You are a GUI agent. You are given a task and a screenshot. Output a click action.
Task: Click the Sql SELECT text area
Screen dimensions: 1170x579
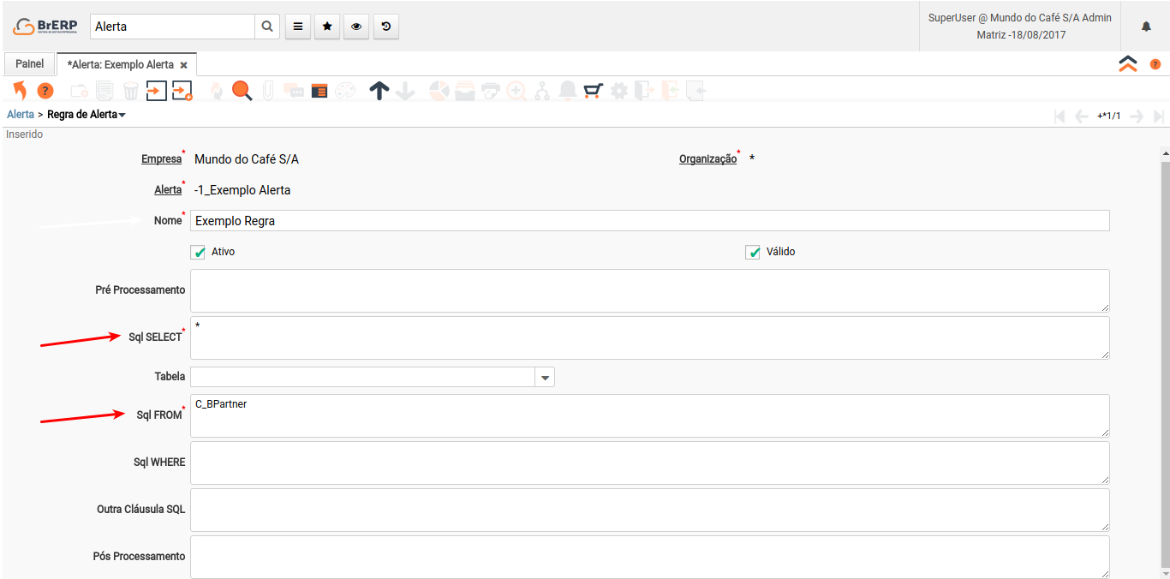650,337
